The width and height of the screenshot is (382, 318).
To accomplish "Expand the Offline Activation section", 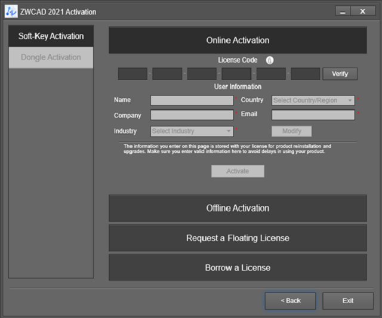I will (238, 208).
